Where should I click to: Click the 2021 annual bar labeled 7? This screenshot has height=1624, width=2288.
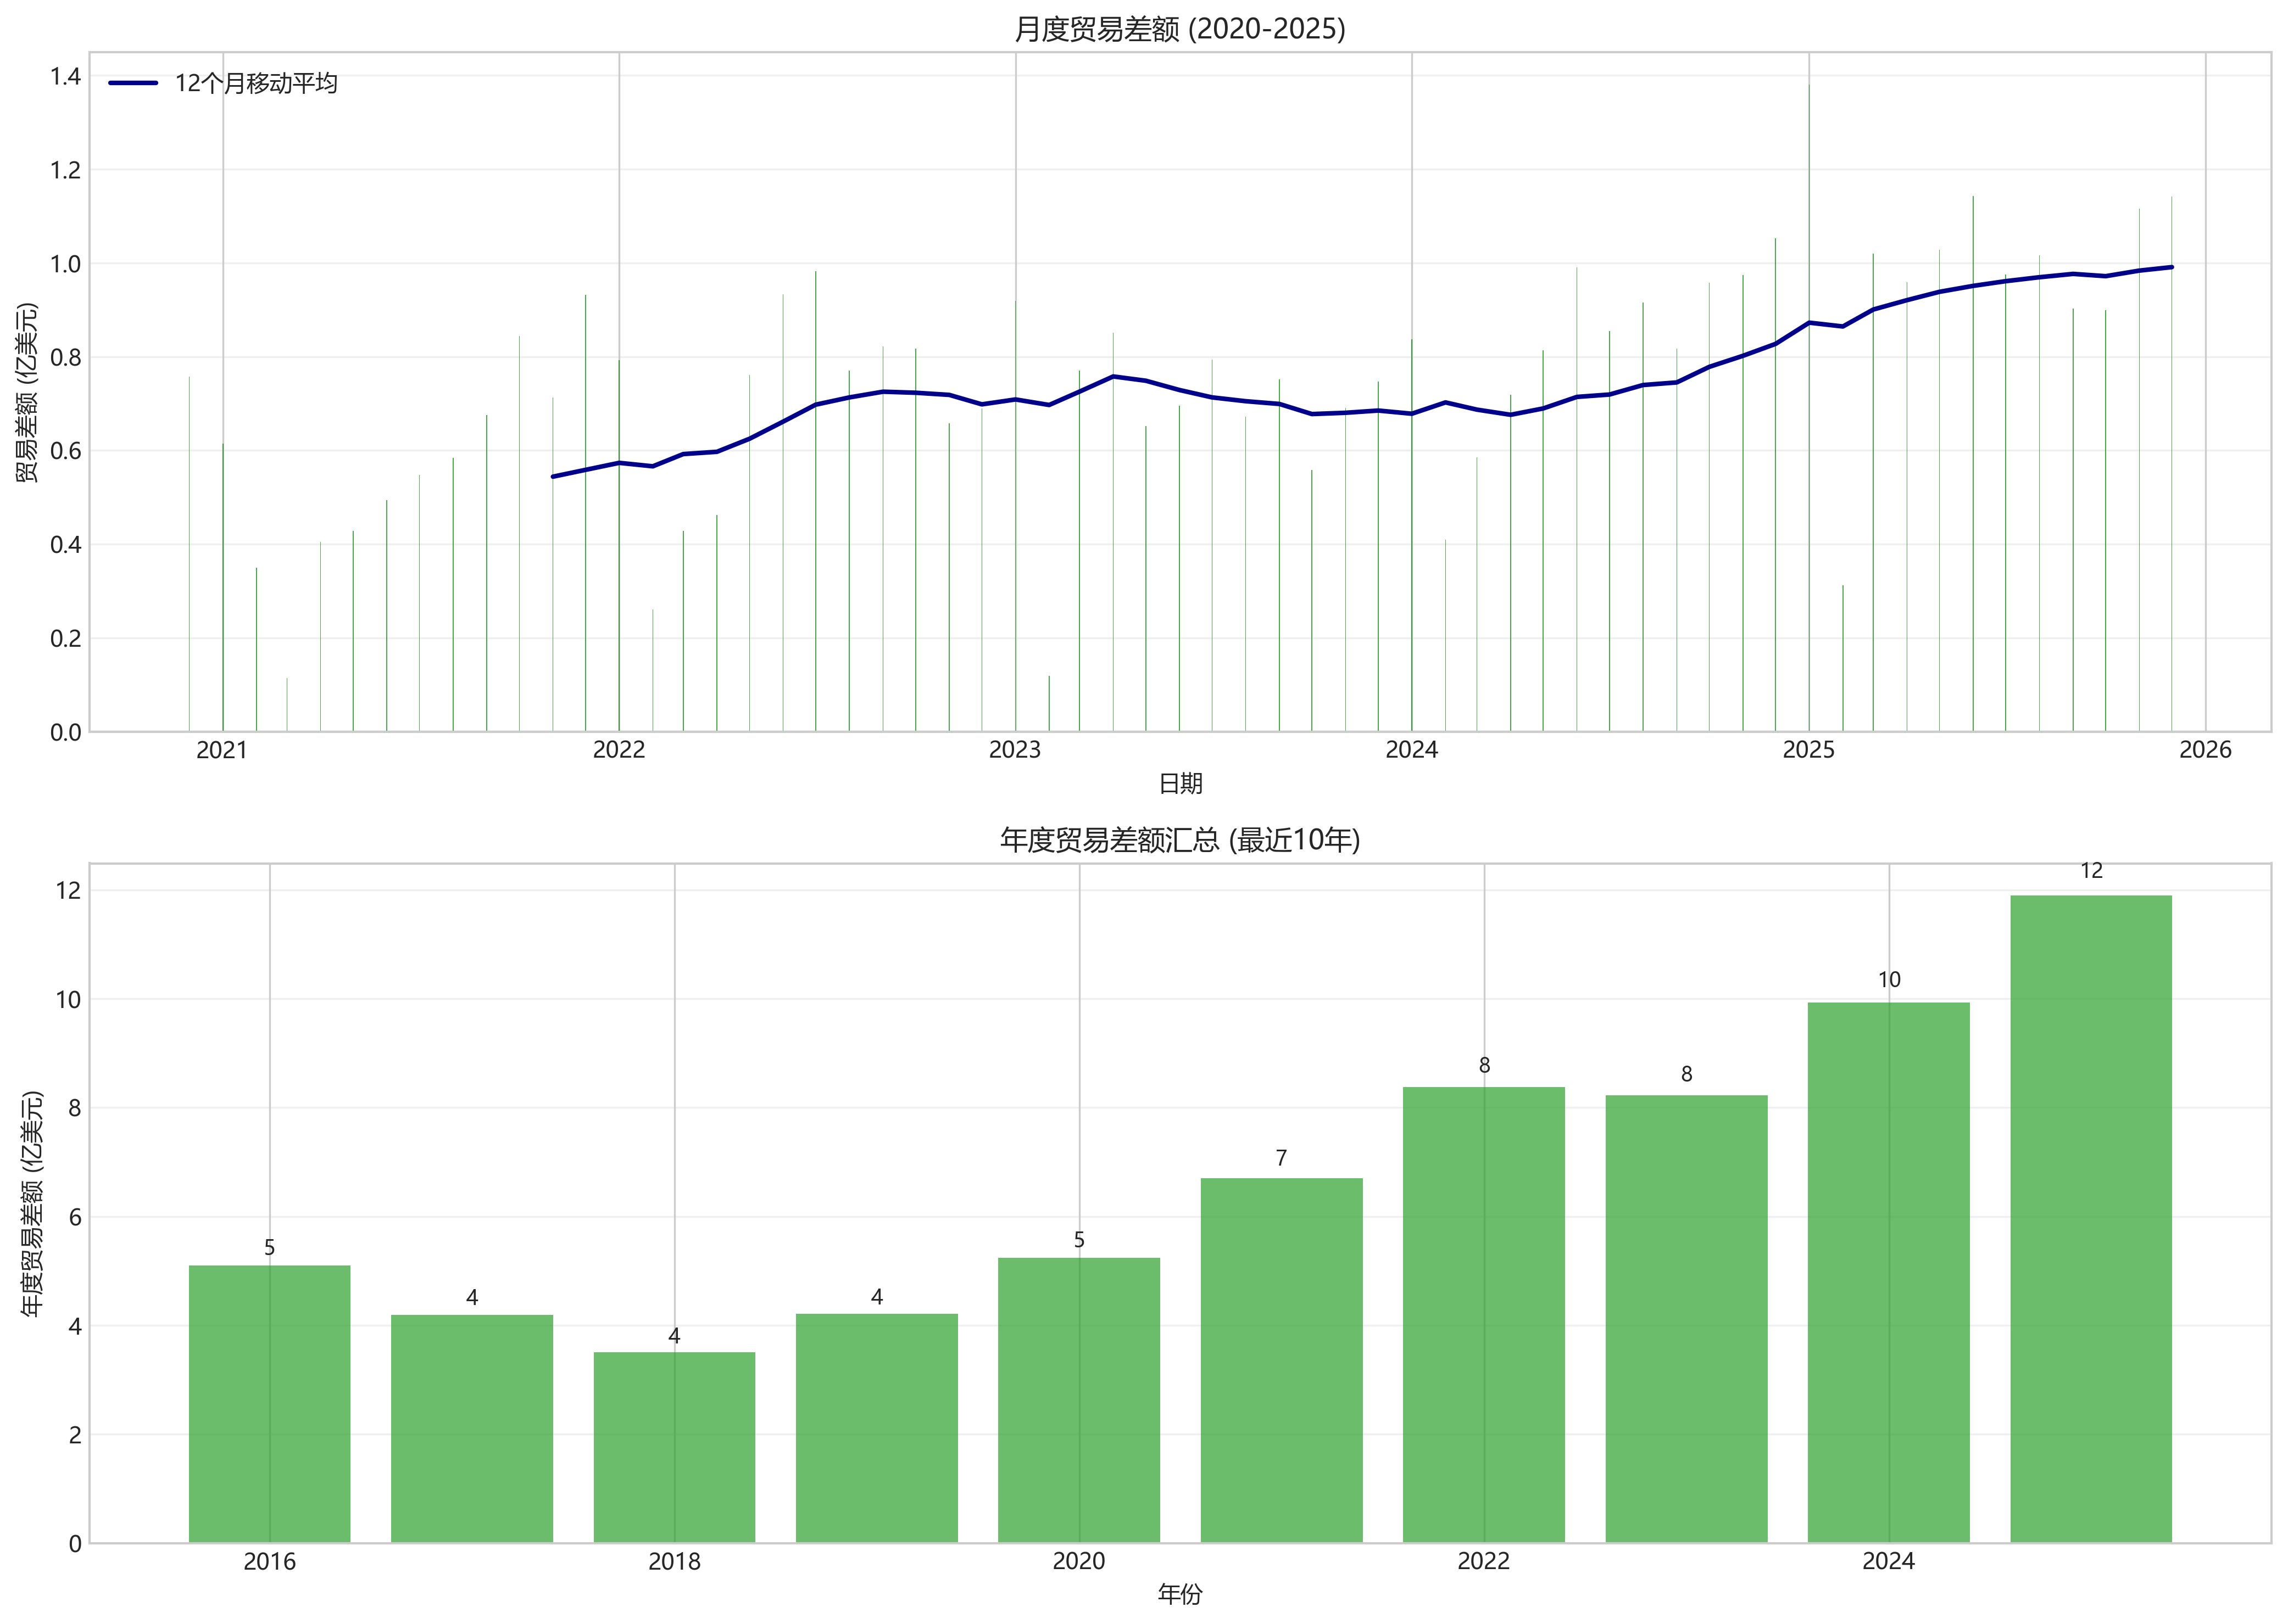[x=1282, y=1360]
